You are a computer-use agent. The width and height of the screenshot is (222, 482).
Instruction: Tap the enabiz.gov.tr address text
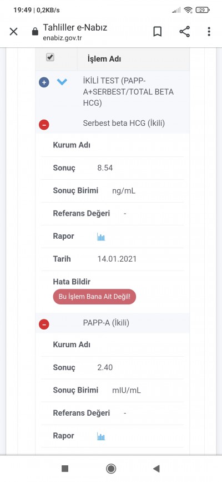(62, 38)
